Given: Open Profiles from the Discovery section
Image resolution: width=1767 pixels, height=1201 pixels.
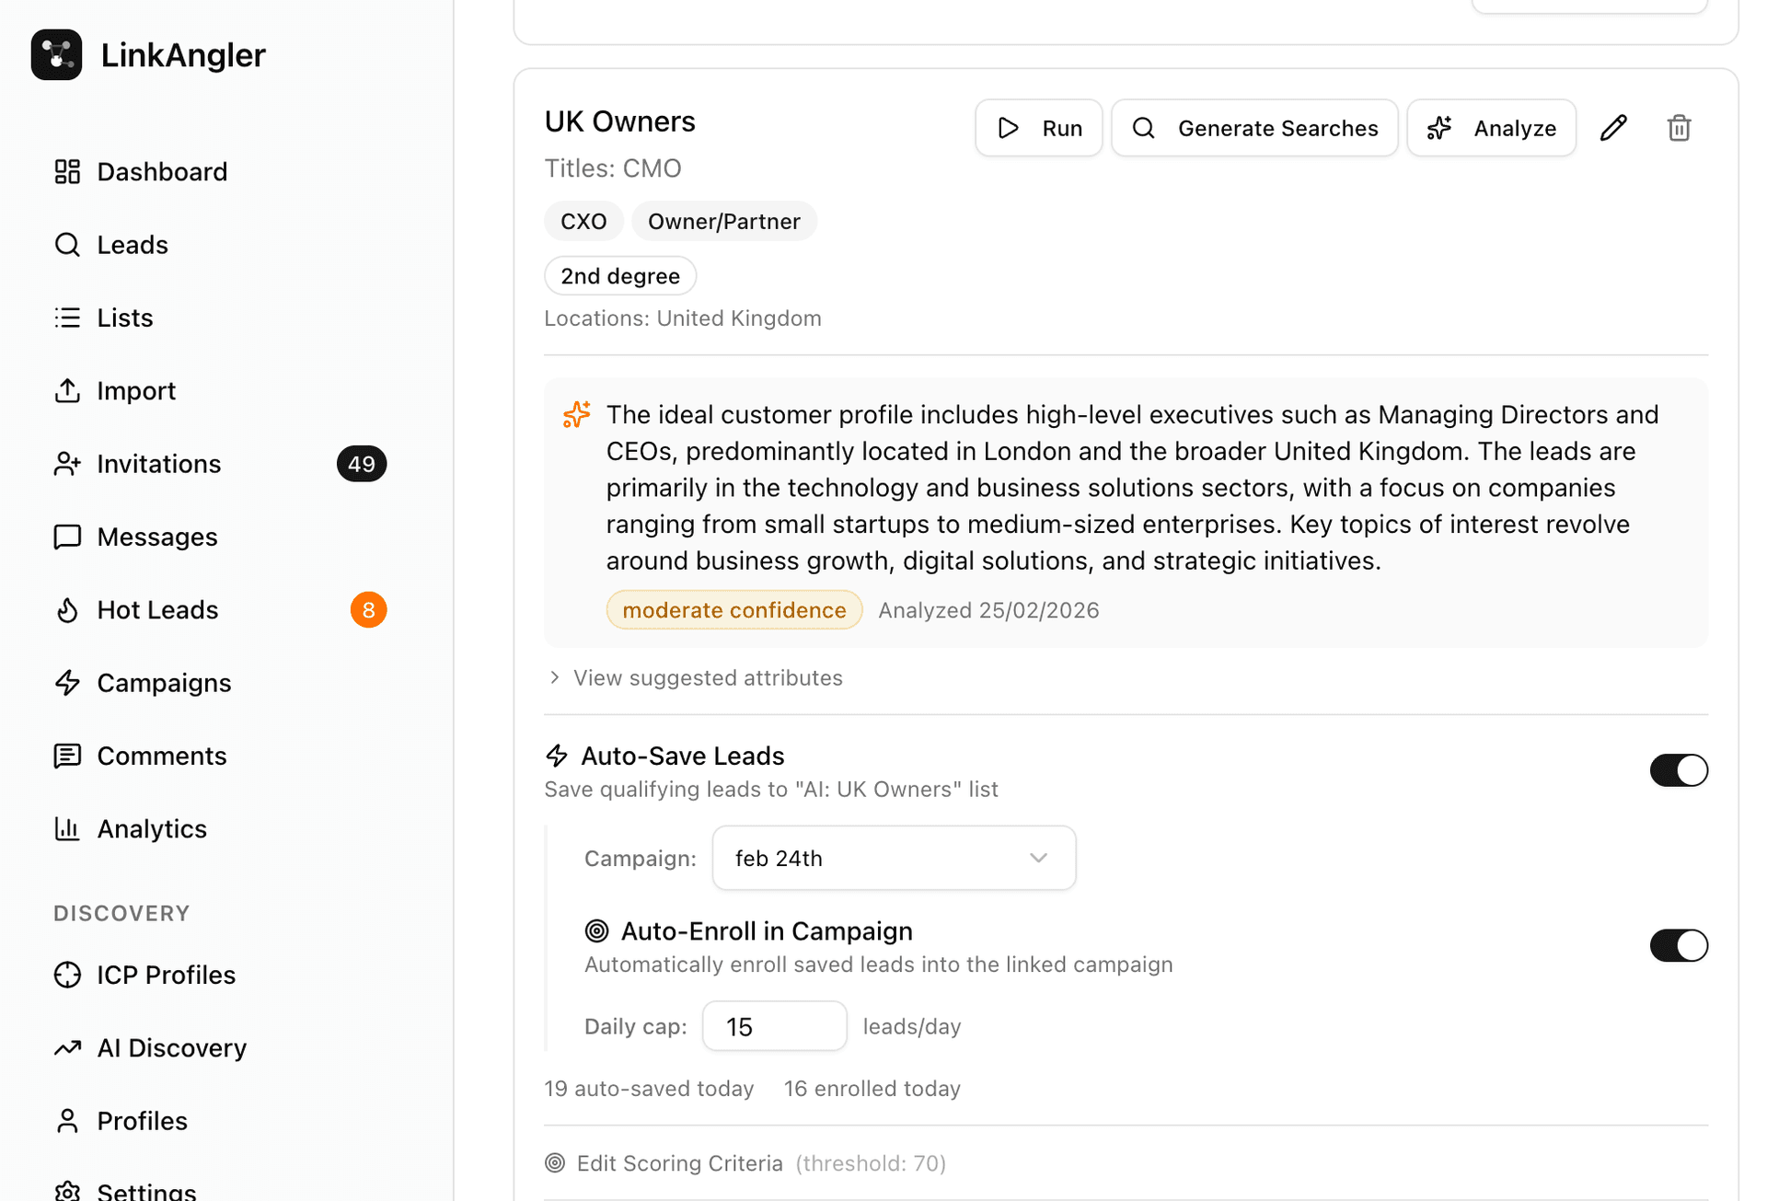Looking at the screenshot, I should coord(67,1120).
